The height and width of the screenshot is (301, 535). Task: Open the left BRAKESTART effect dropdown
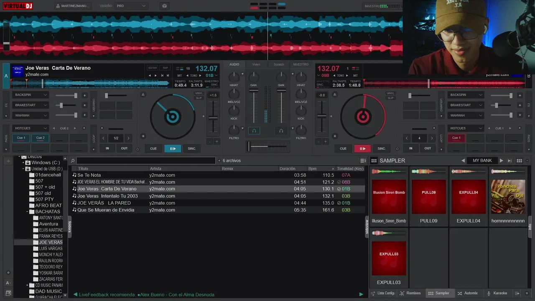(x=31, y=105)
